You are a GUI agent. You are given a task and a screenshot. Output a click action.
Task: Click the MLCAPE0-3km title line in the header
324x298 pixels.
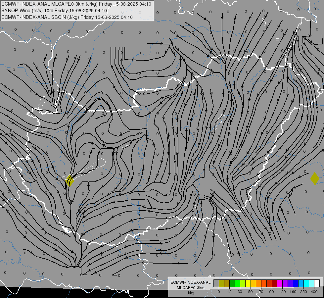pos(76,4)
